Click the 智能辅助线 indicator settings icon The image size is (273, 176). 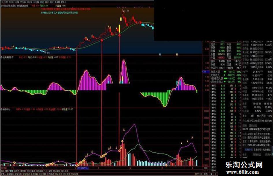point(18,6)
